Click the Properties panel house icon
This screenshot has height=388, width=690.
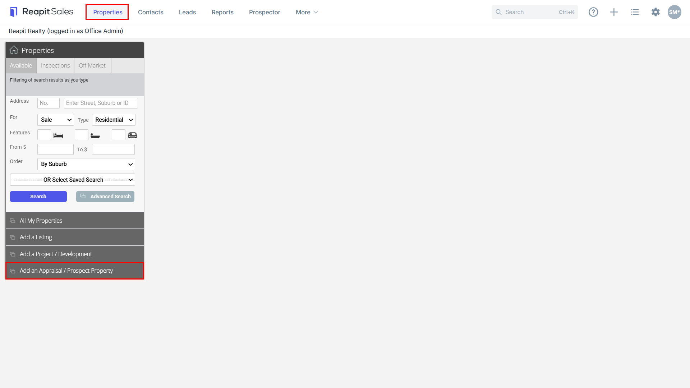[x=14, y=50]
